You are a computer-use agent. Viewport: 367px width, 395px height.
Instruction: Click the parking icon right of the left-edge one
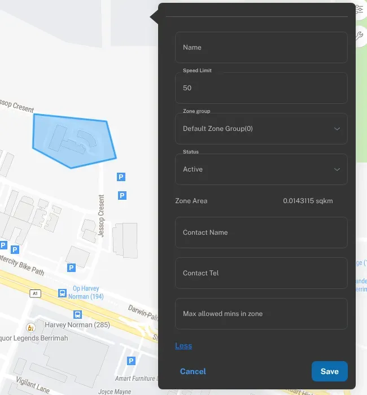(15, 249)
